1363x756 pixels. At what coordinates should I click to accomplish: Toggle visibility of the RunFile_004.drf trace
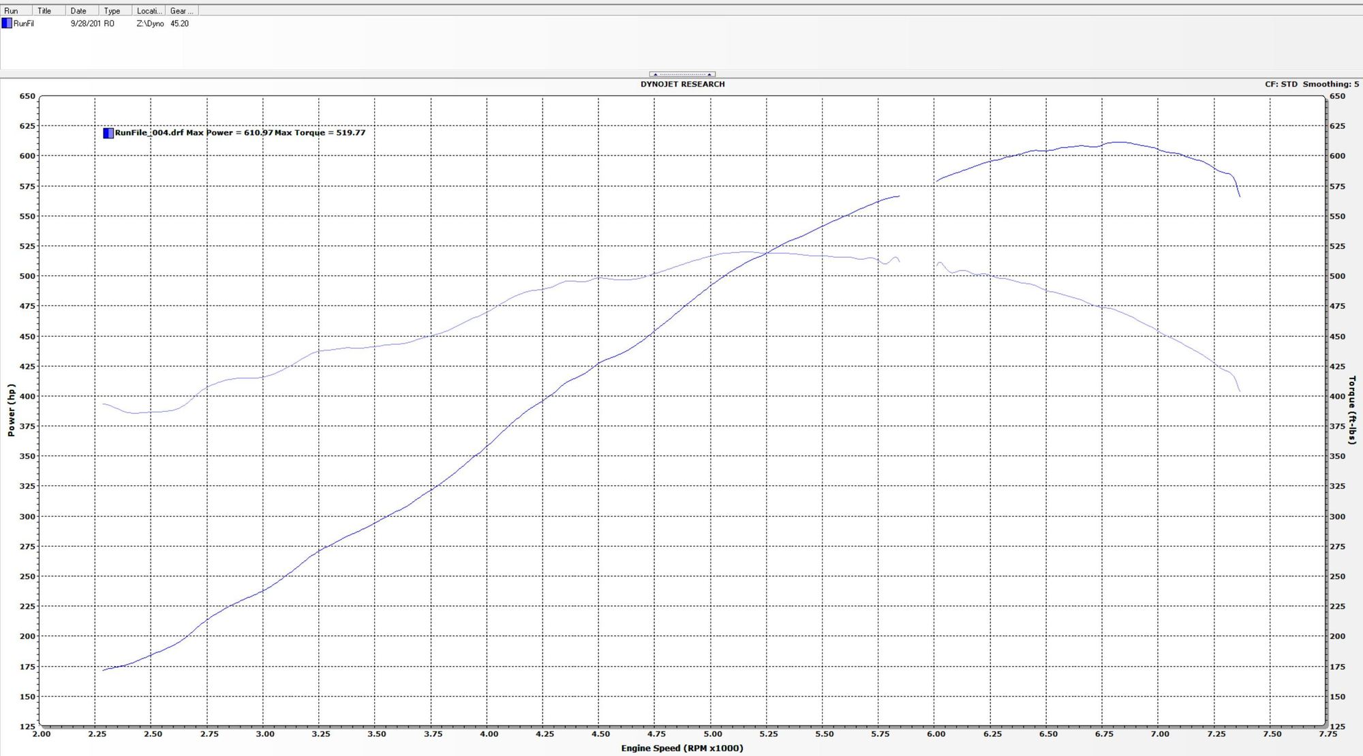click(108, 132)
